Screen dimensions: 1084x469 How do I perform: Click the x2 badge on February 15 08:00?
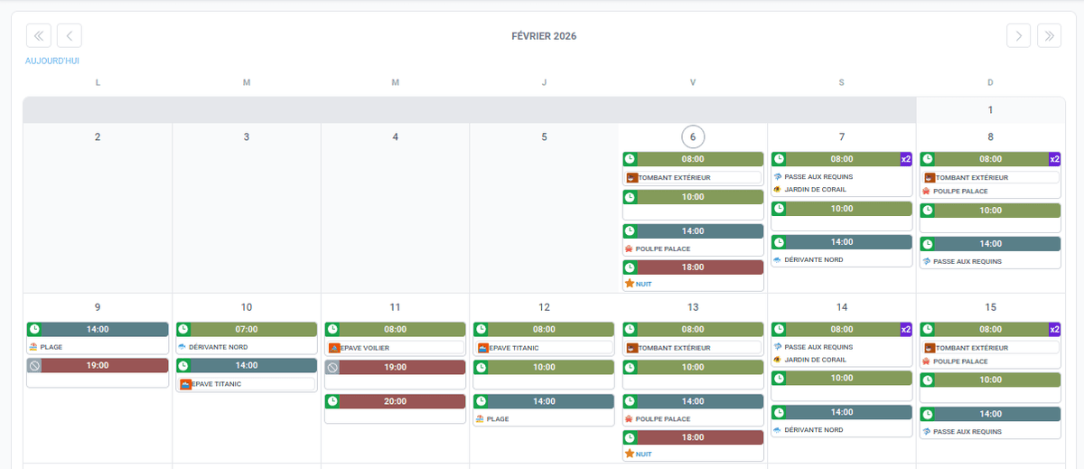1054,330
